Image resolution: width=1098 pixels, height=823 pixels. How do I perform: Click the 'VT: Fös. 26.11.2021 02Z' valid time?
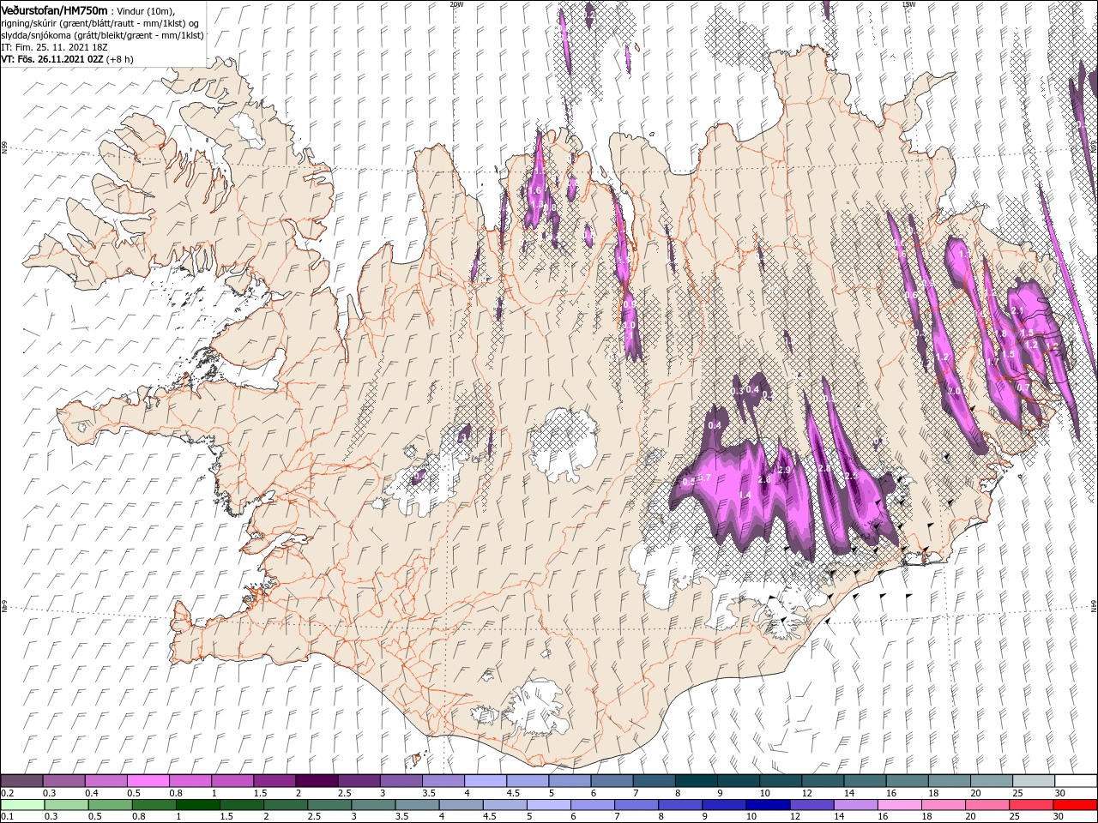(x=66, y=59)
